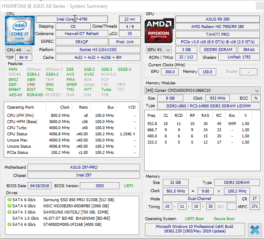Click the 22 nm process field
The image size is (264, 239).
point(130,19)
